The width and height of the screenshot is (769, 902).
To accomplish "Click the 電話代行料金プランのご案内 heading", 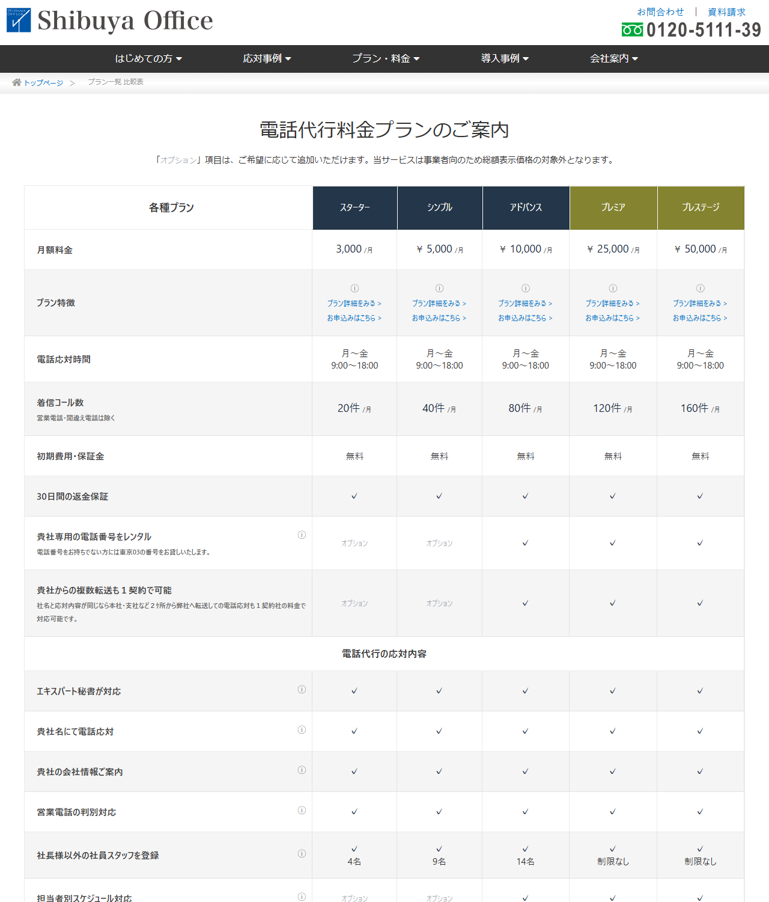I will click(x=384, y=129).
